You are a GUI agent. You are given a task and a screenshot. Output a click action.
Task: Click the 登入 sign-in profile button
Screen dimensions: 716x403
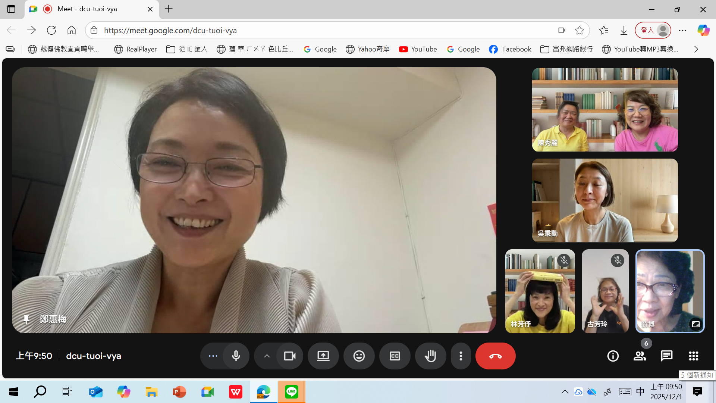point(653,30)
